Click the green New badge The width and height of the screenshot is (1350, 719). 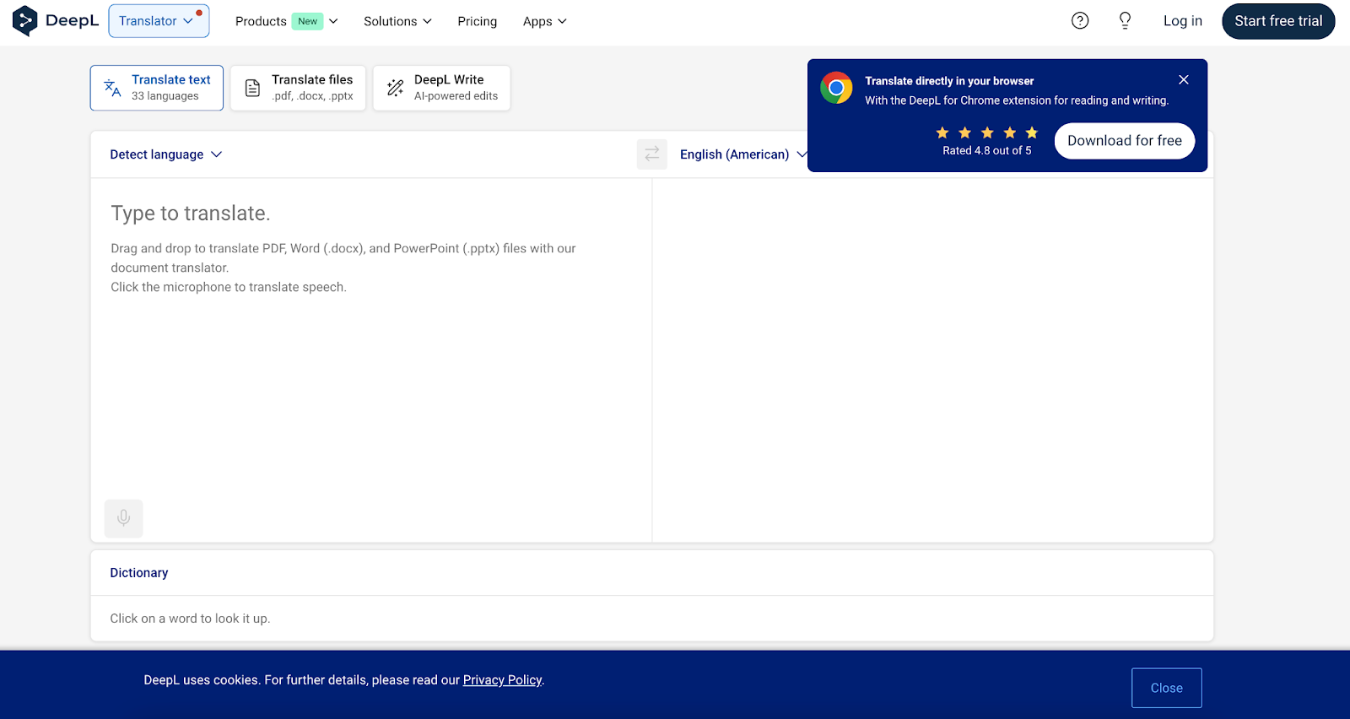click(308, 21)
